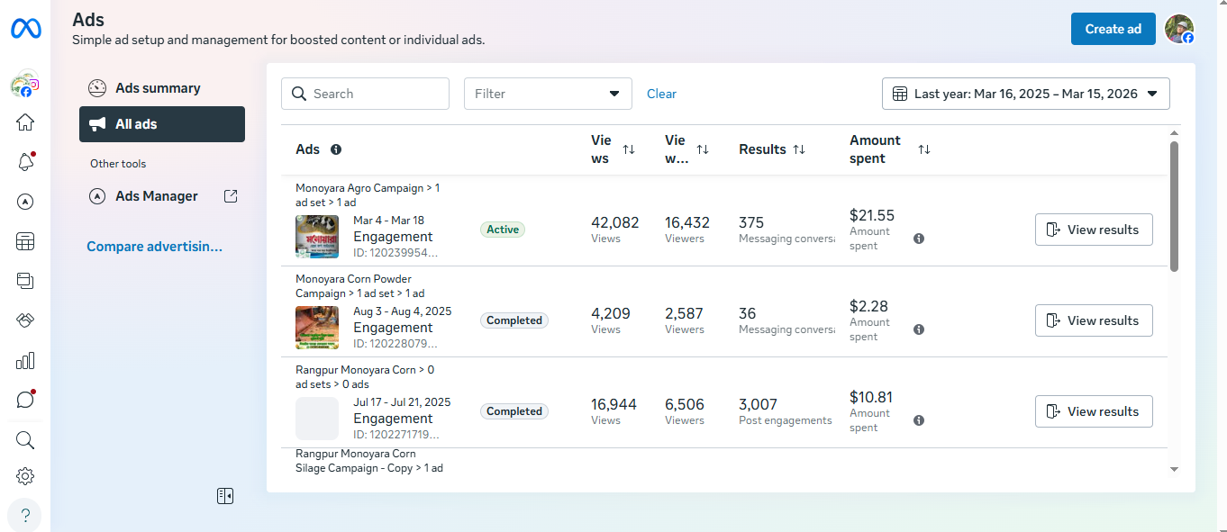
Task: Open Ads Manager in the side menu
Action: pos(157,196)
